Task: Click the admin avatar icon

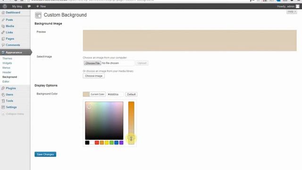Action: coord(298,6)
